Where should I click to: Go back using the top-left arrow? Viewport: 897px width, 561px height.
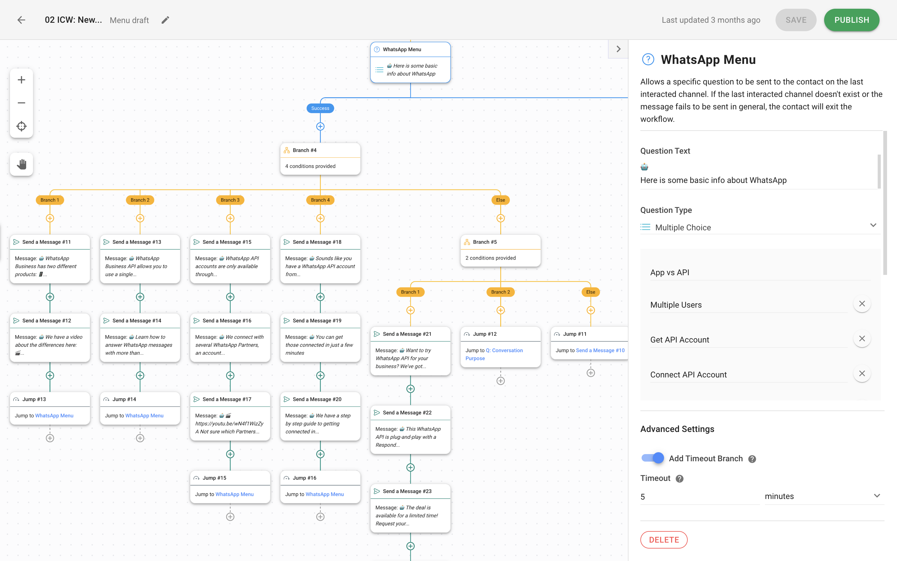click(x=21, y=20)
